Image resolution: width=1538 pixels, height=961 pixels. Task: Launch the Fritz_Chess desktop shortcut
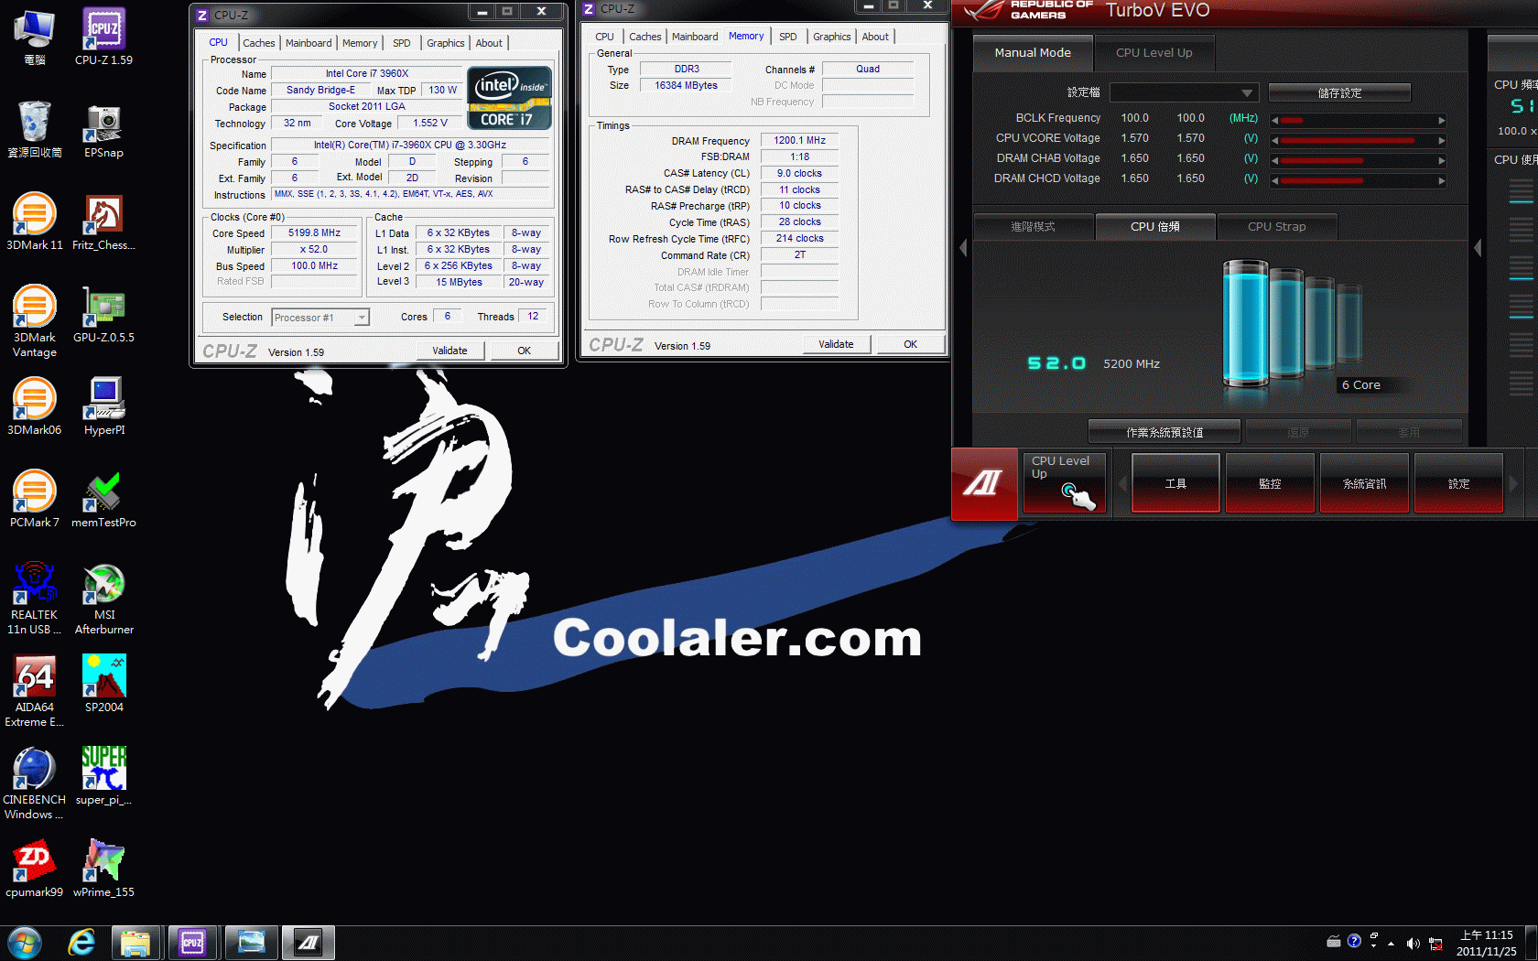[x=103, y=221]
